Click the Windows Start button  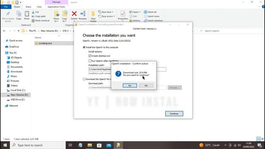(x=5, y=145)
